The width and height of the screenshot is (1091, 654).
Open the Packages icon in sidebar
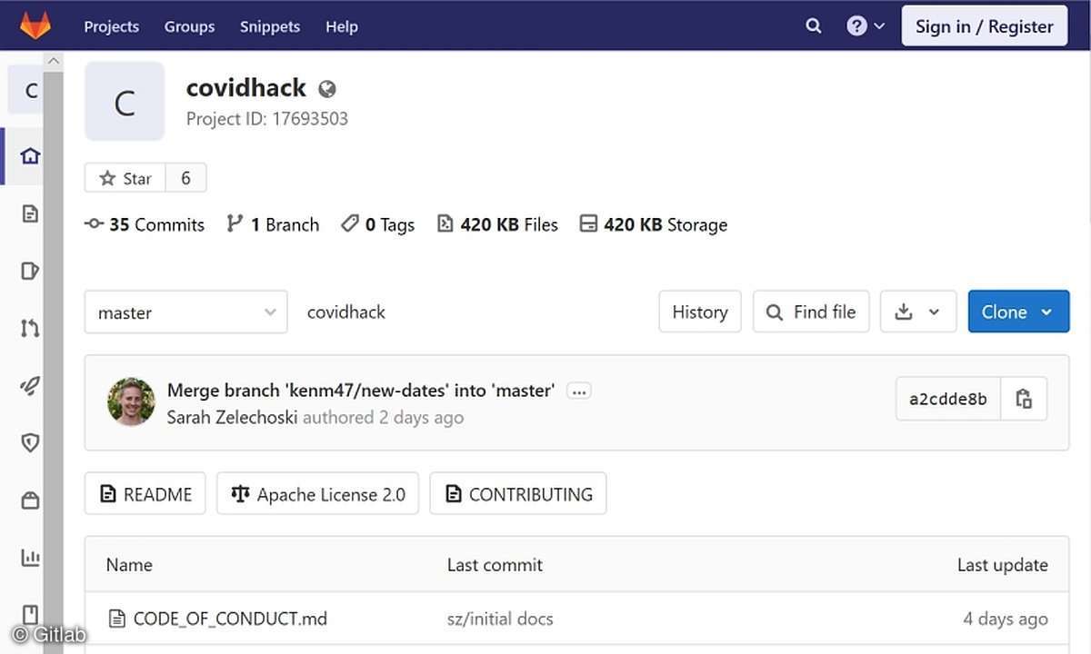(30, 500)
